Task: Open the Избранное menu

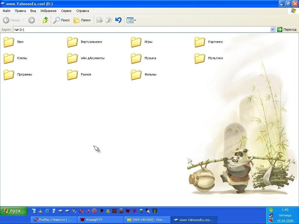Action: coord(48,11)
